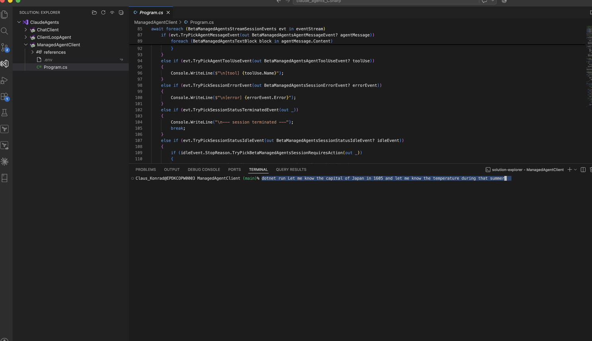The image size is (592, 341).
Task: Open the Terraform Cloud activity bar icon
Action: coord(4,145)
